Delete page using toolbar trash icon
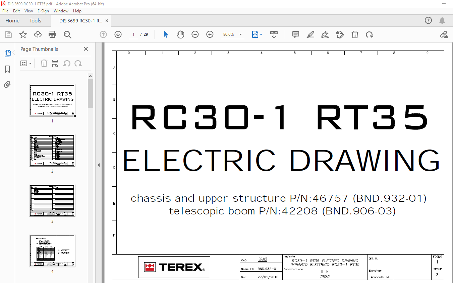 (x=355, y=34)
